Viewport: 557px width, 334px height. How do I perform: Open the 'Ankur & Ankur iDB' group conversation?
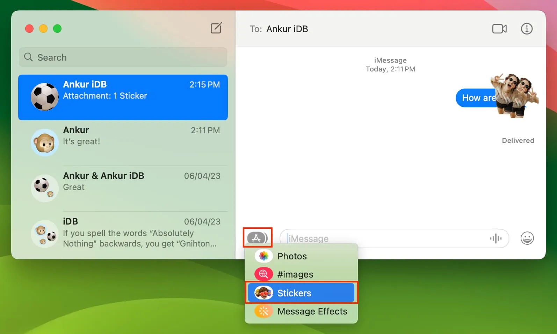(x=123, y=188)
